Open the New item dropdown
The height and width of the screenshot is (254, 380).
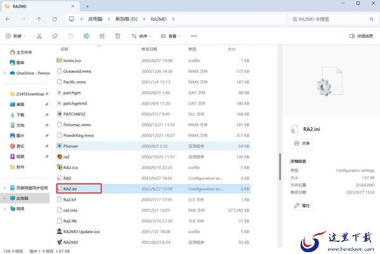click(15, 36)
